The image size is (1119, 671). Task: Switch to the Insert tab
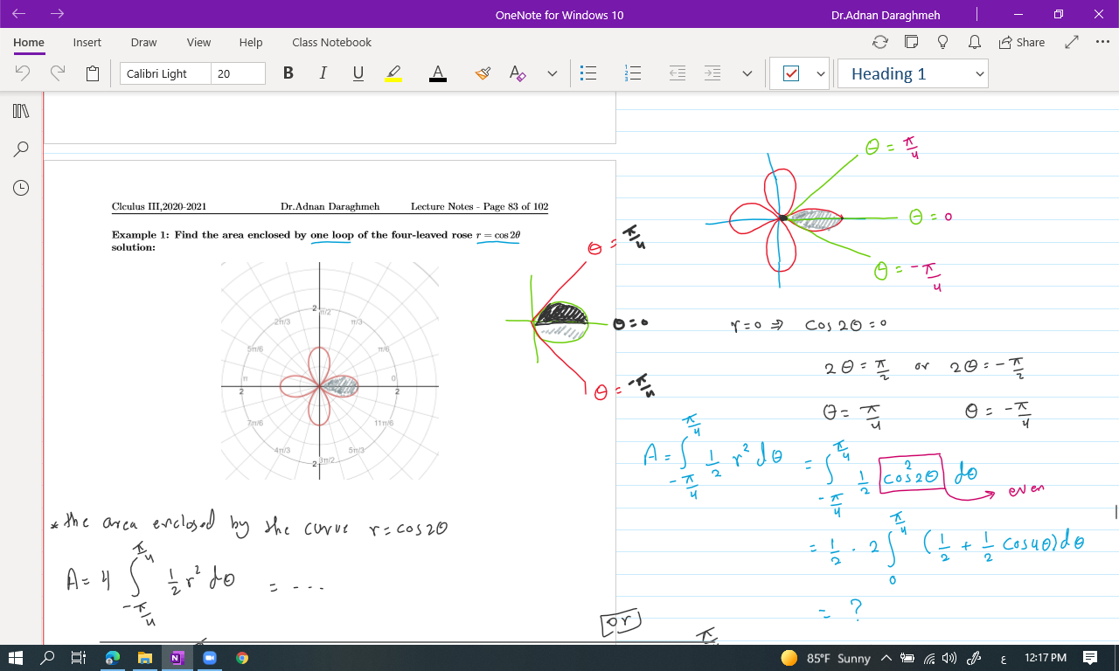click(x=87, y=42)
